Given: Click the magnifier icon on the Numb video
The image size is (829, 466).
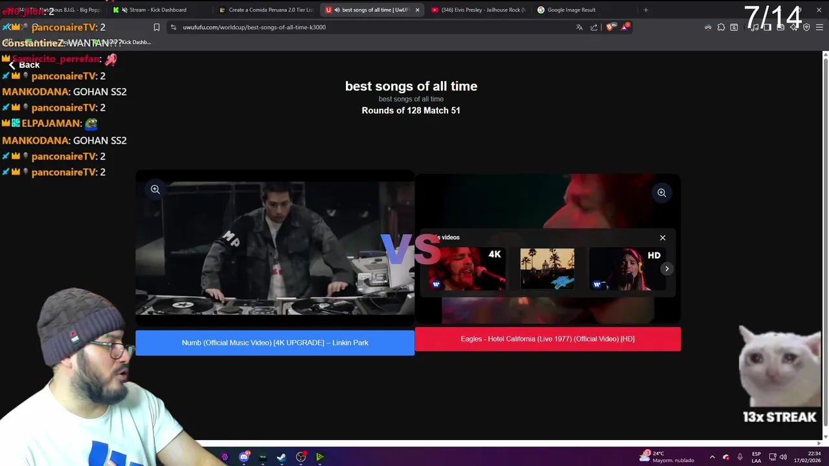Looking at the screenshot, I should 155,190.
